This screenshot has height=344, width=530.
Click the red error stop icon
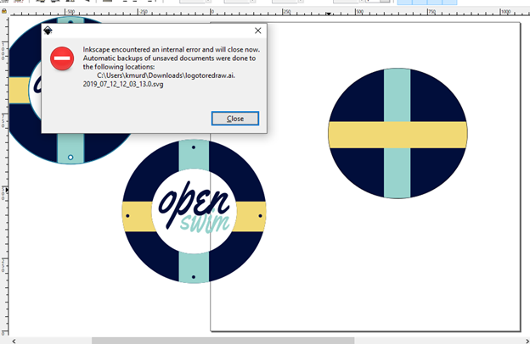point(61,59)
